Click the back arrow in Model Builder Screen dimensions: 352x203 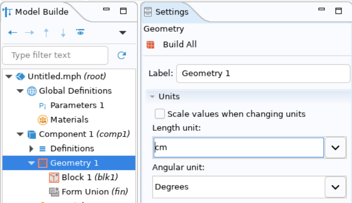pos(12,33)
